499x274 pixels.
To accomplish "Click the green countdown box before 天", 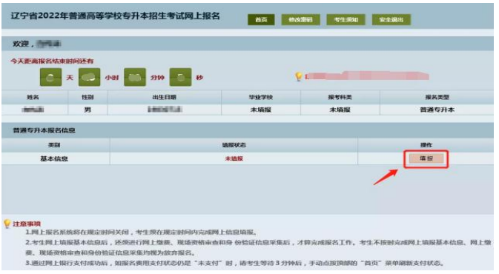I will pyautogui.click(x=50, y=77).
